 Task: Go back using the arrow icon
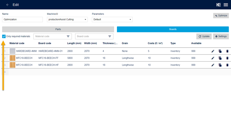point(8,5)
